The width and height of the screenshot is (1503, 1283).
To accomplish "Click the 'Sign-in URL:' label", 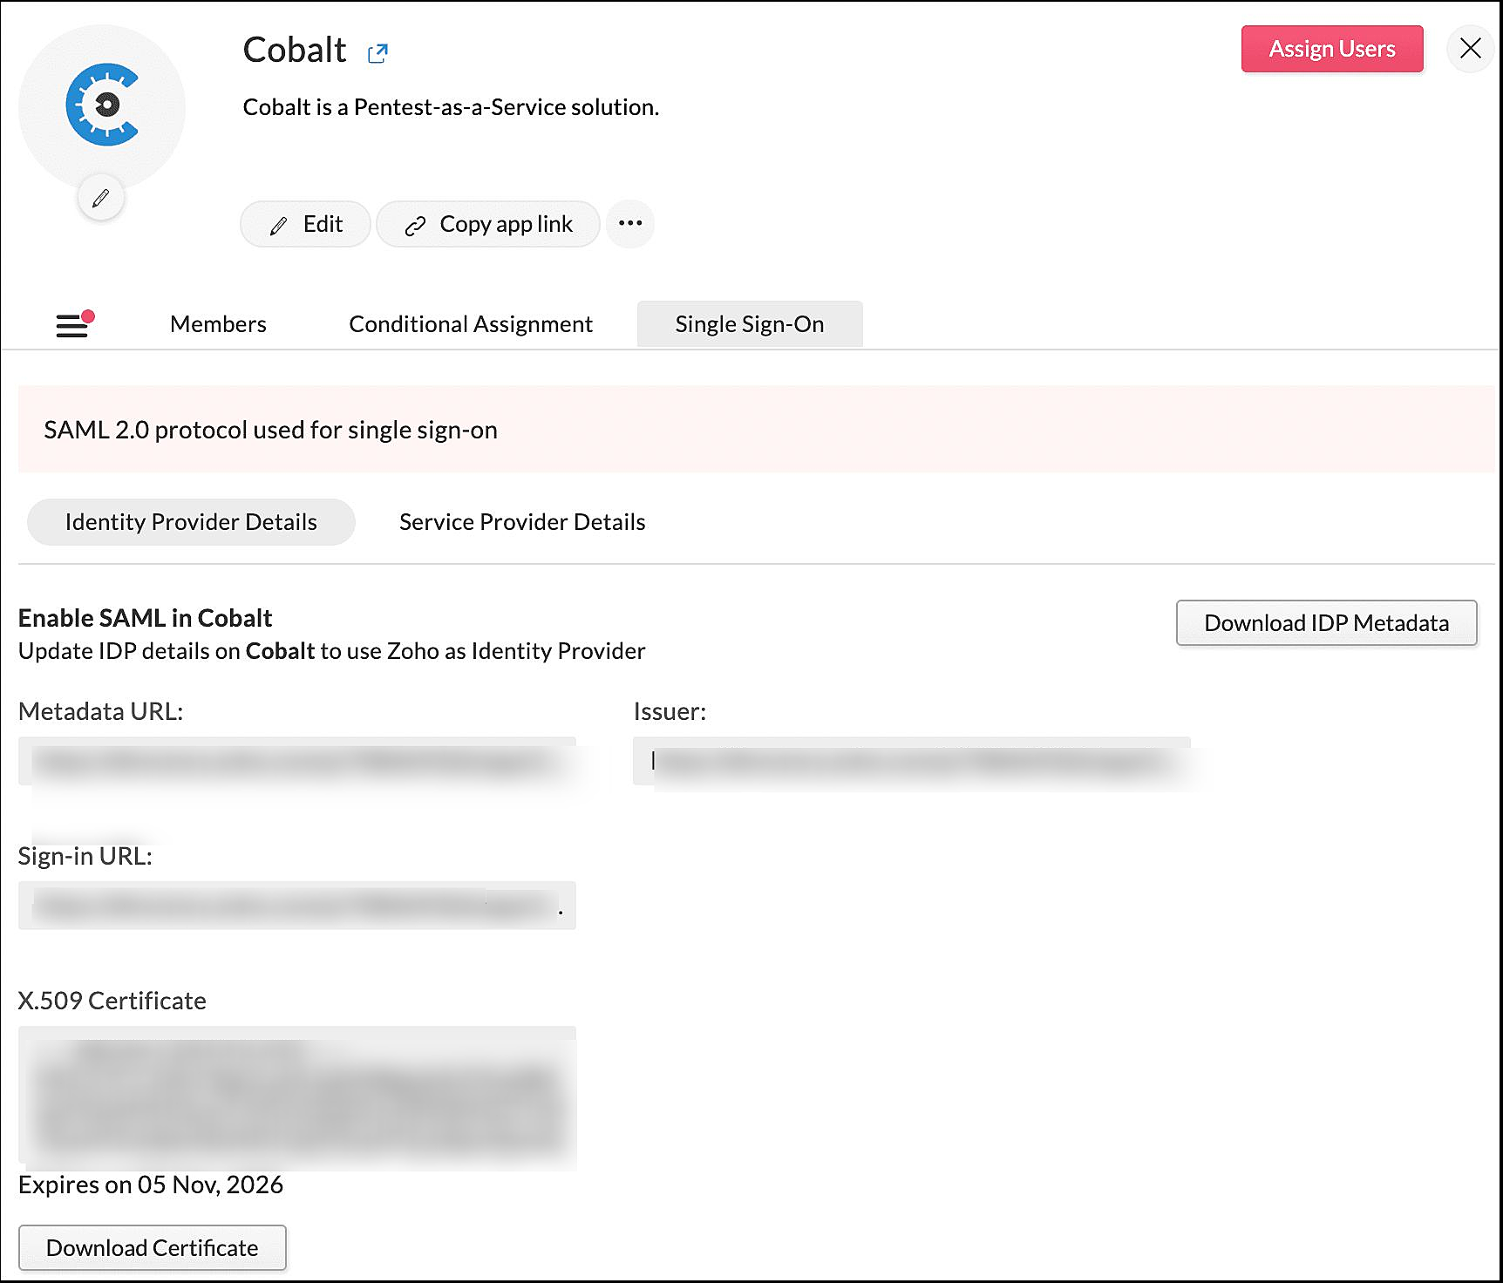I will (85, 856).
